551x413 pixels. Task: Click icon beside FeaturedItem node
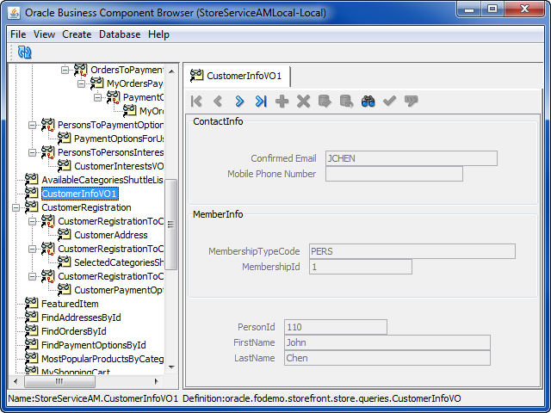pyautogui.click(x=32, y=304)
